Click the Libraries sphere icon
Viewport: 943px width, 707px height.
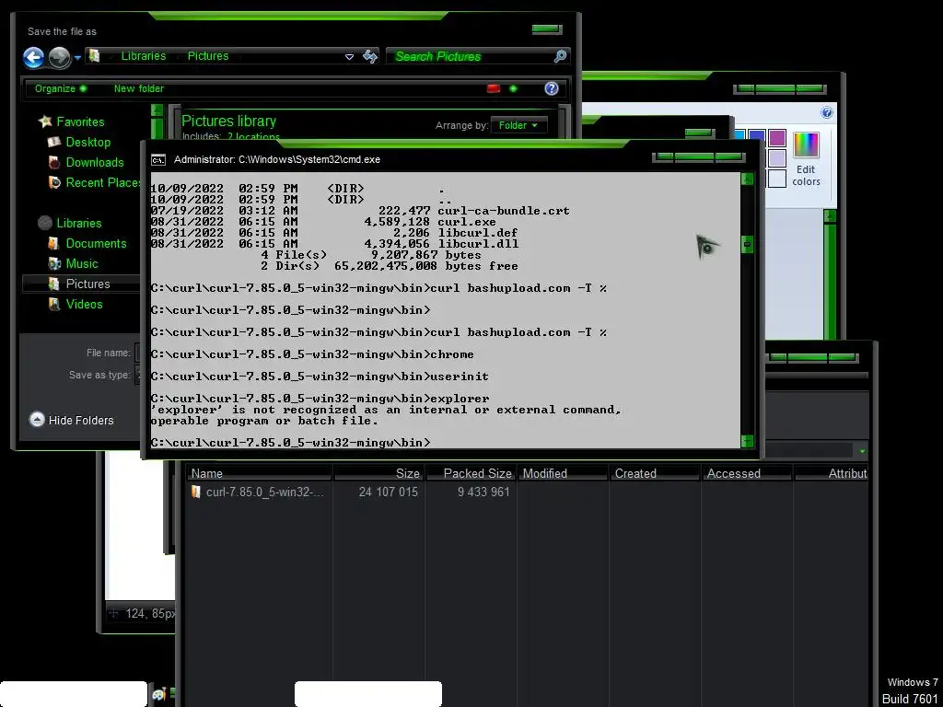(x=45, y=223)
